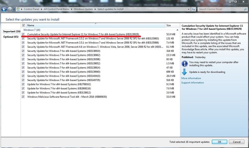This screenshot has width=249, height=148.
Task: Uncheck security update KB3139940
Action: (23, 72)
